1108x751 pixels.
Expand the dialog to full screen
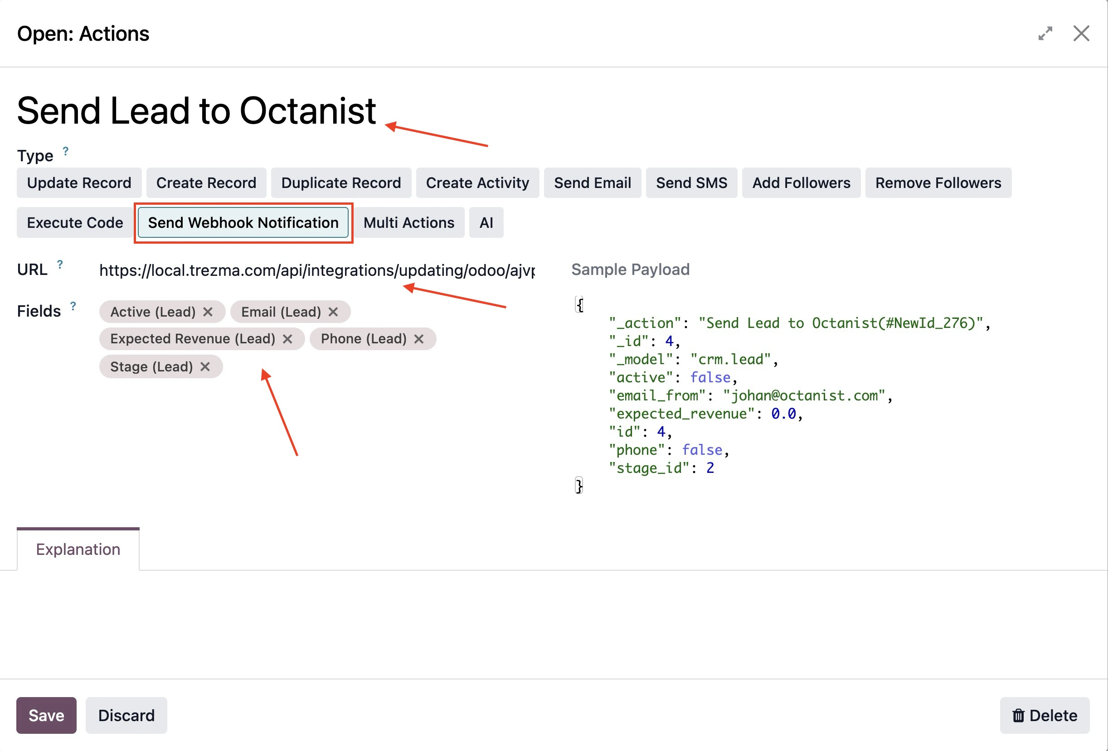coord(1045,34)
